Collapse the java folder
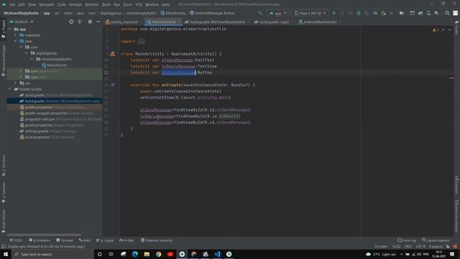This screenshot has width=460, height=259. (16, 41)
